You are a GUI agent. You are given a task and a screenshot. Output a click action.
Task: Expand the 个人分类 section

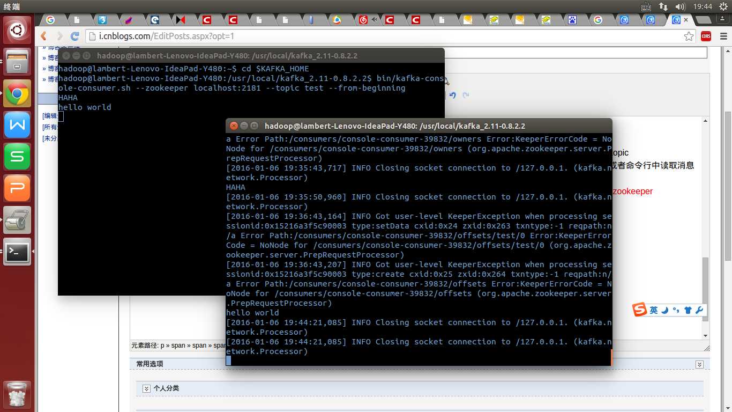tap(146, 388)
